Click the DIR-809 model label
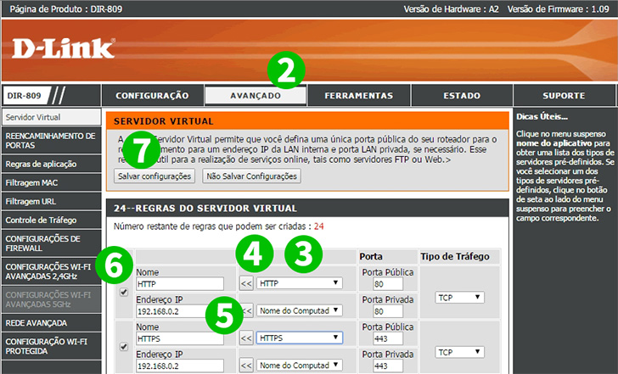 click(25, 96)
